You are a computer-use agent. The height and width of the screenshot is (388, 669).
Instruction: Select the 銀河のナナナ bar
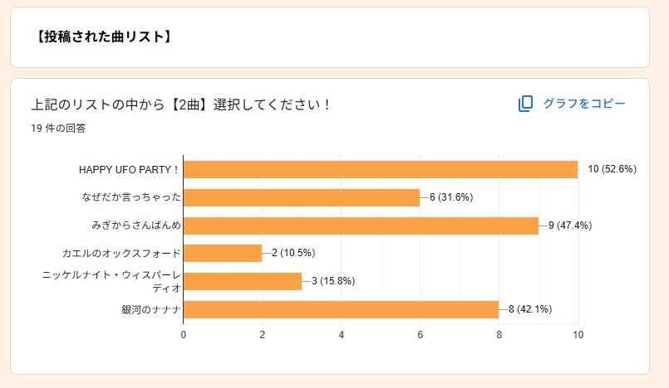pos(341,309)
